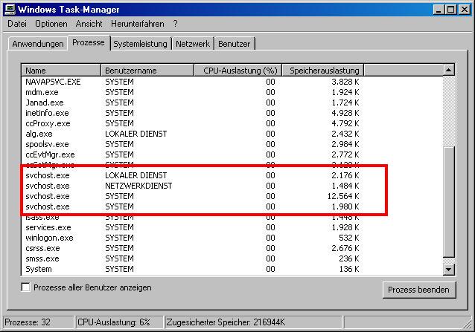This screenshot has height=332, width=475.
Task: Open the Ansicht menu
Action: (x=89, y=24)
